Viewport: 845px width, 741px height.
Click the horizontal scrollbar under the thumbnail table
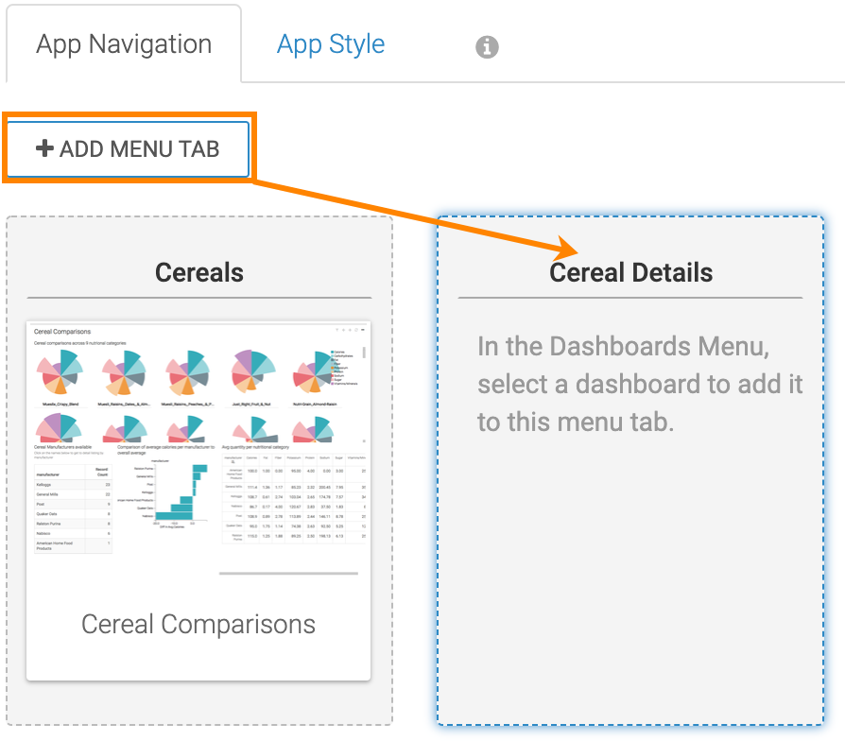pyautogui.click(x=288, y=573)
